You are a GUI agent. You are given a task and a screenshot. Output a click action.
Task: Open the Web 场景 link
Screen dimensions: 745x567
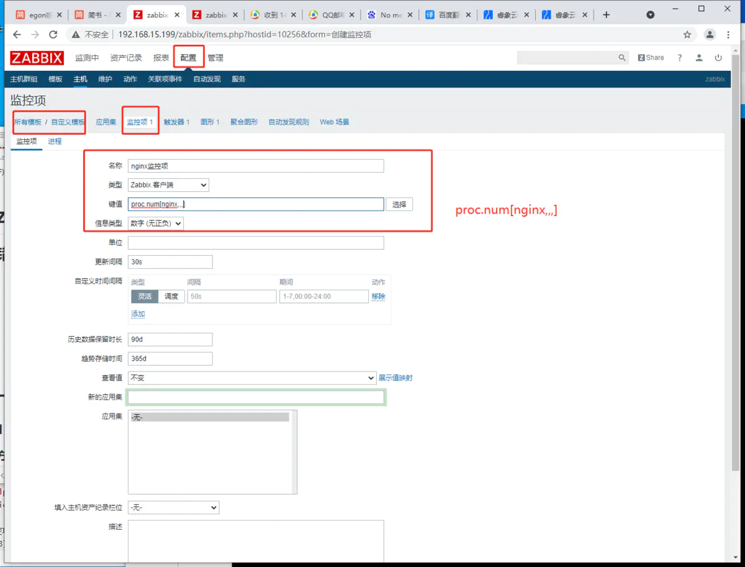335,122
